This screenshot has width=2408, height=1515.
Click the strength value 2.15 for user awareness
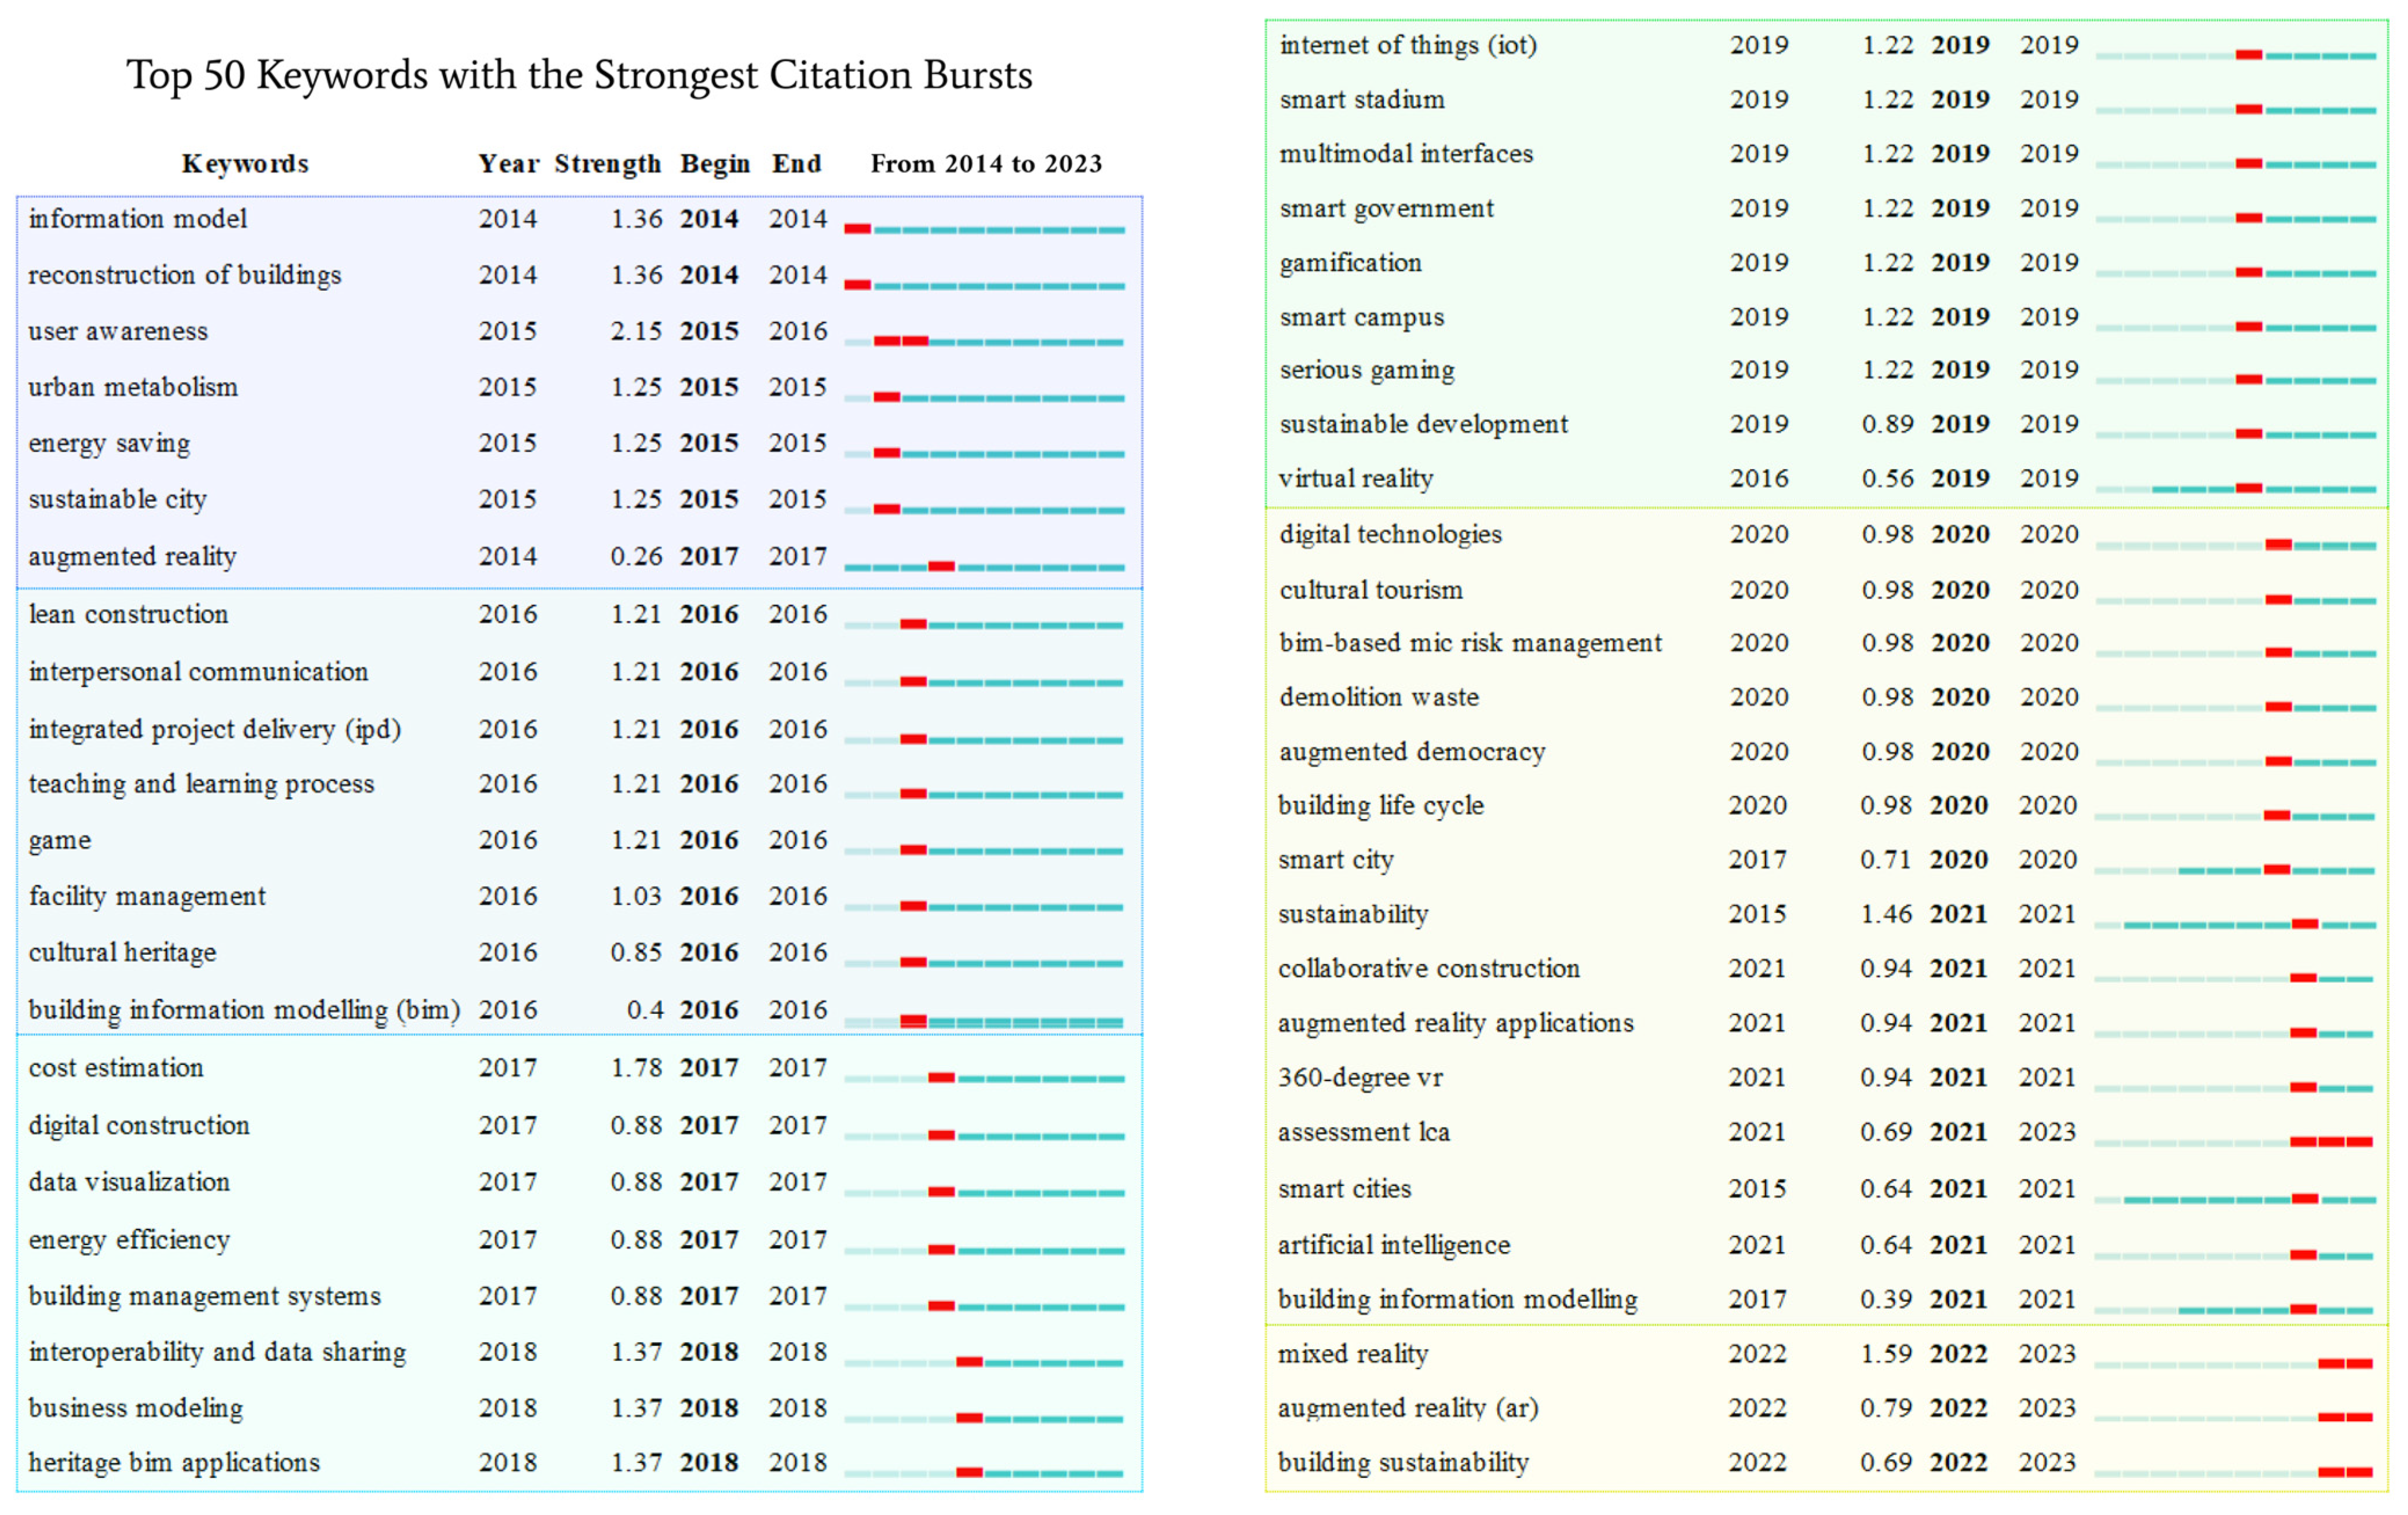pos(636,331)
